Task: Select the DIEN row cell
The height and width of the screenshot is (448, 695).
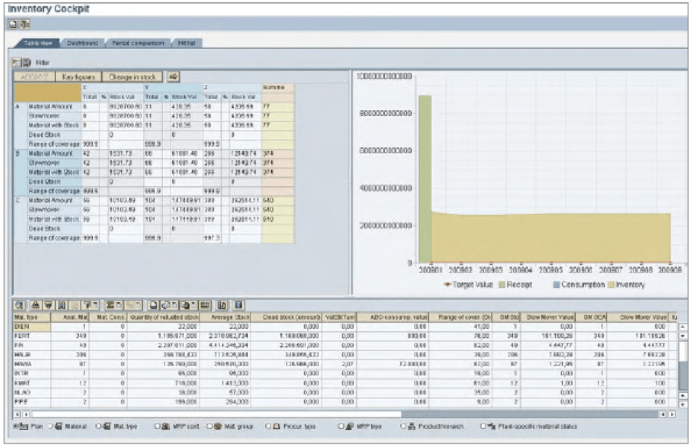Action: click(32, 326)
